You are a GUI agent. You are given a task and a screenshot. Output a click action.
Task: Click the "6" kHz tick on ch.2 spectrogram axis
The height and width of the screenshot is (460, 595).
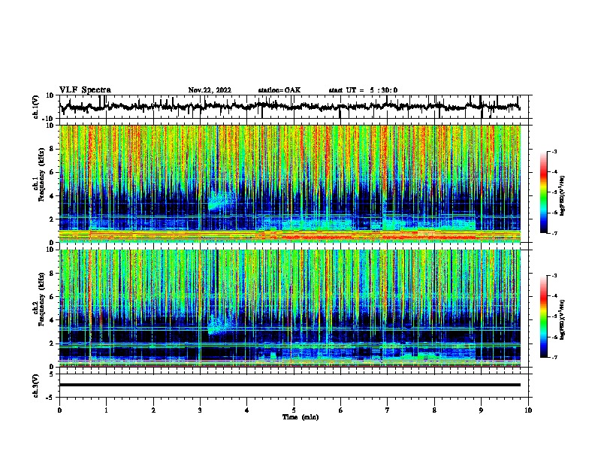(x=53, y=297)
